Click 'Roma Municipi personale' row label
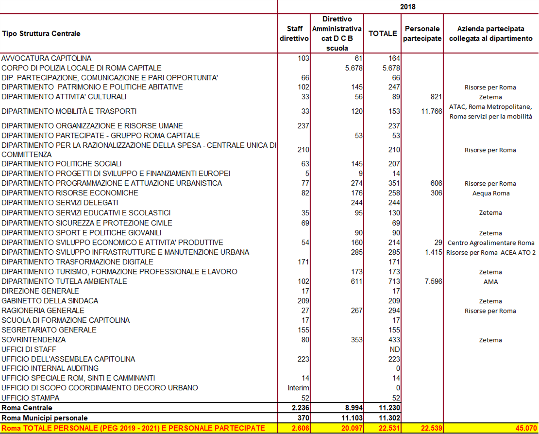 pos(45,418)
